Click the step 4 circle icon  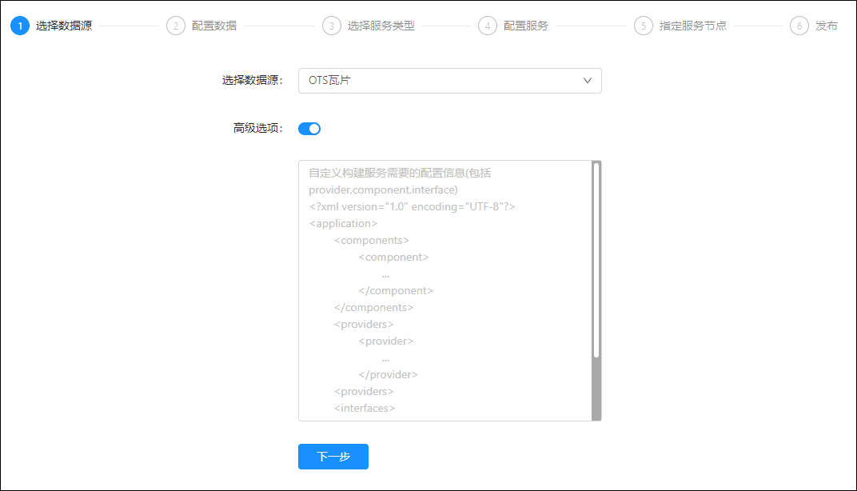pos(487,26)
